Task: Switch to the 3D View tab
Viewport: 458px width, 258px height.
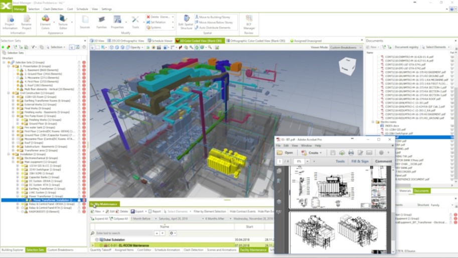Action: pyautogui.click(x=97, y=41)
